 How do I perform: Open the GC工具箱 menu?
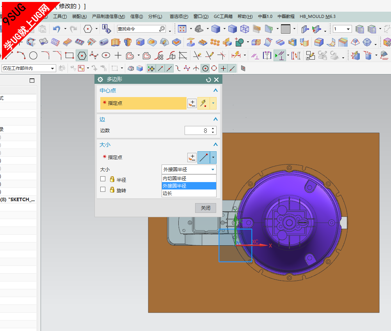(223, 16)
